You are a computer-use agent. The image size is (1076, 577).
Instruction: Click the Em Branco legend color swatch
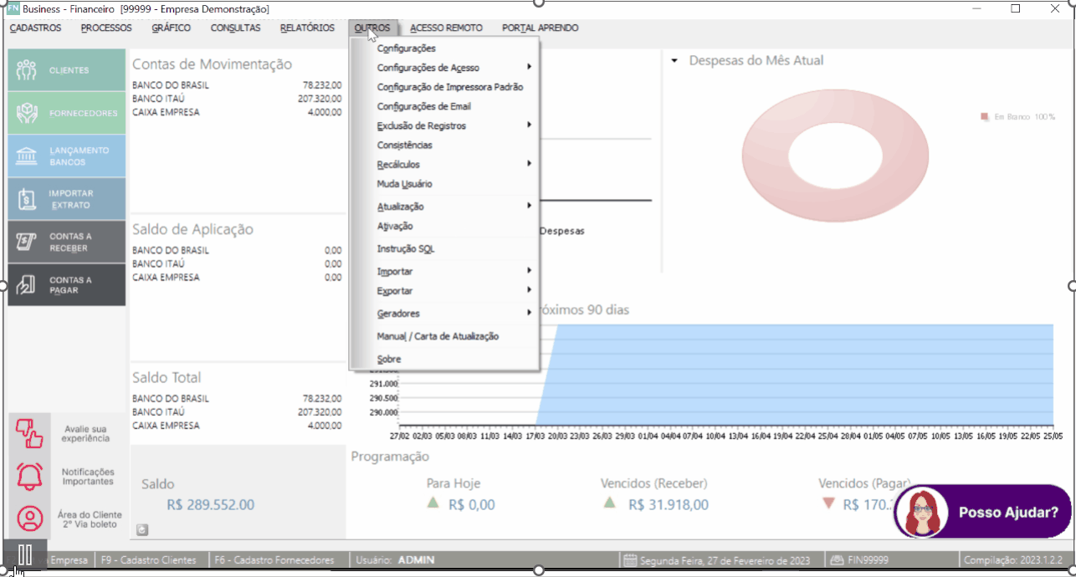pyautogui.click(x=985, y=117)
